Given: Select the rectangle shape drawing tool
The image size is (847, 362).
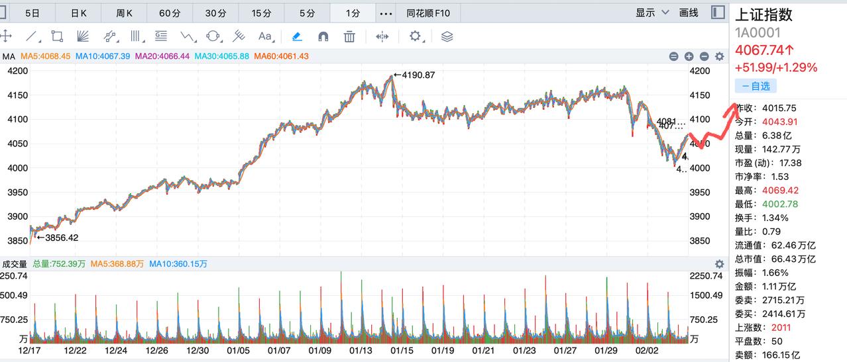Looking at the screenshot, I should (x=57, y=36).
